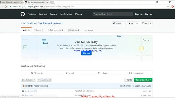Switch to the Pull requests tab
This screenshot has height=98, width=175.
tap(56, 30)
